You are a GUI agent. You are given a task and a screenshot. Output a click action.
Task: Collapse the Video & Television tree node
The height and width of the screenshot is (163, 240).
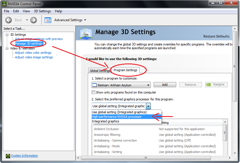click(7, 49)
